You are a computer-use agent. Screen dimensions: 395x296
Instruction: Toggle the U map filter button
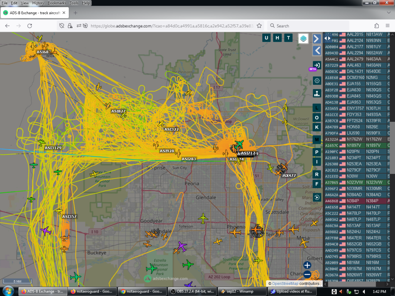click(266, 38)
